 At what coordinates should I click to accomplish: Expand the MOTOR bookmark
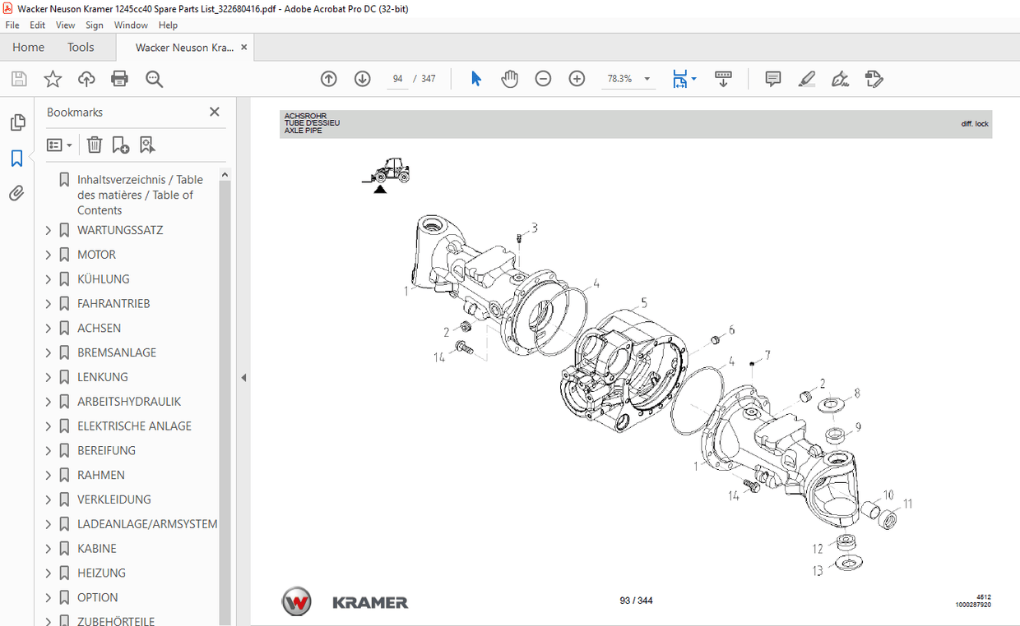(x=49, y=254)
